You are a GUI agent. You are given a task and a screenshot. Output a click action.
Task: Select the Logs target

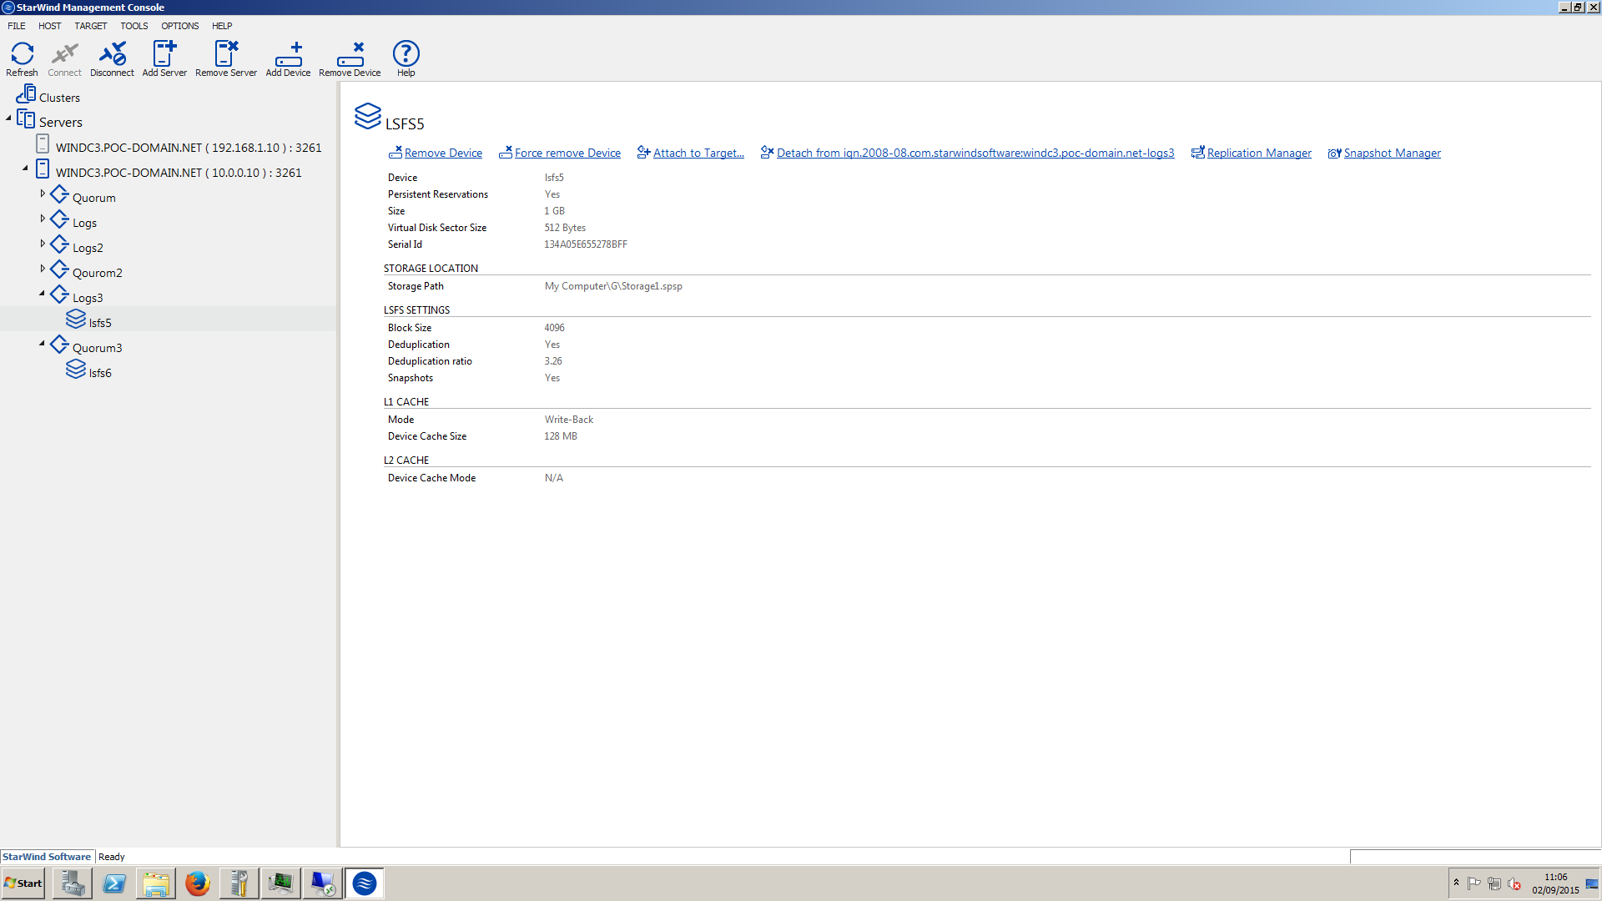(84, 223)
